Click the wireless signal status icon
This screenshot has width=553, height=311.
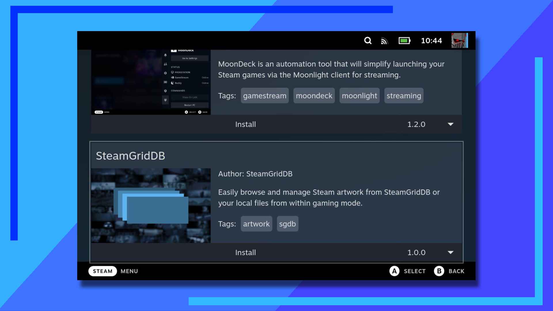coord(384,41)
